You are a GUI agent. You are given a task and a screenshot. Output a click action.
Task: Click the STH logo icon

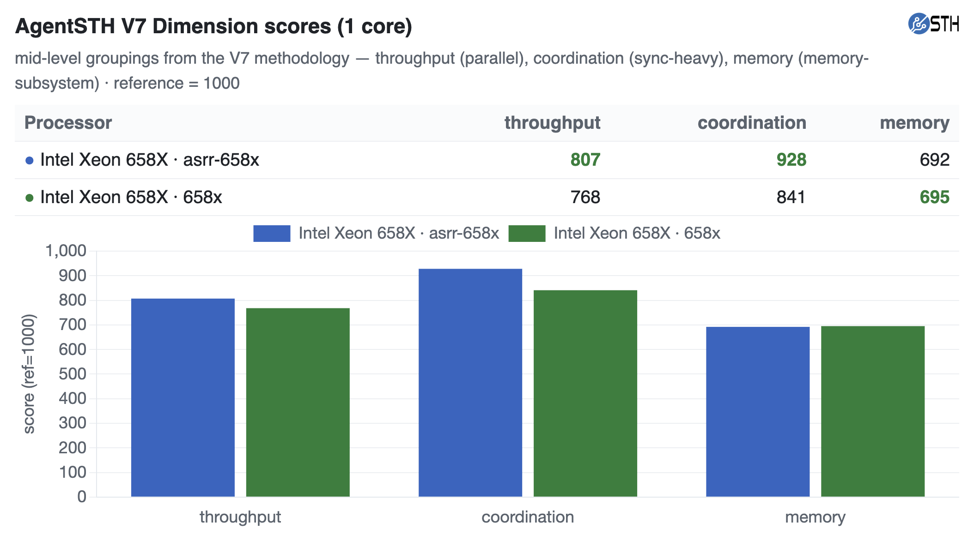[918, 24]
